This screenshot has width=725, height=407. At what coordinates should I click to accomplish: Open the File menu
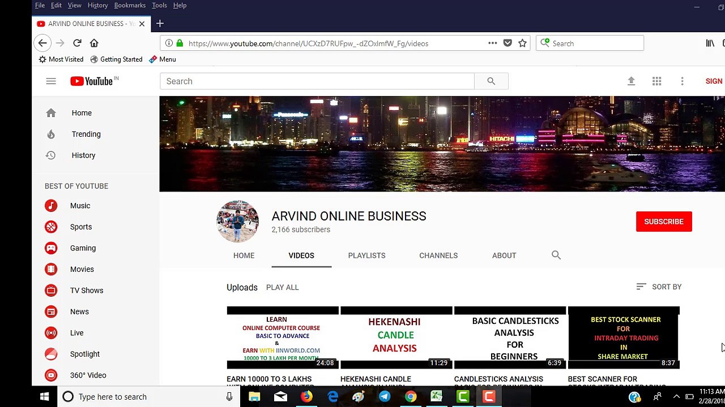point(40,5)
